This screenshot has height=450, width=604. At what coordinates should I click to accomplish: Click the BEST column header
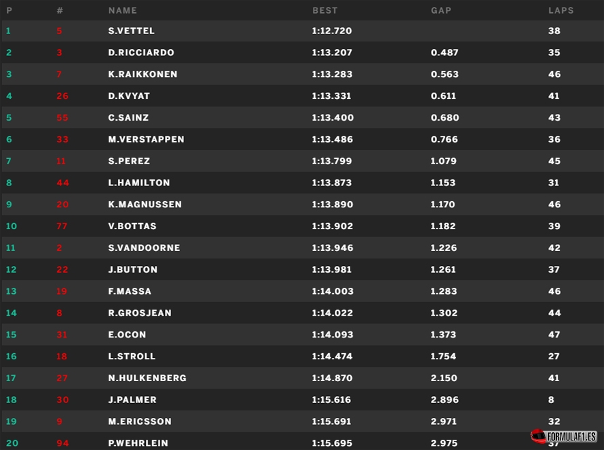pos(324,10)
